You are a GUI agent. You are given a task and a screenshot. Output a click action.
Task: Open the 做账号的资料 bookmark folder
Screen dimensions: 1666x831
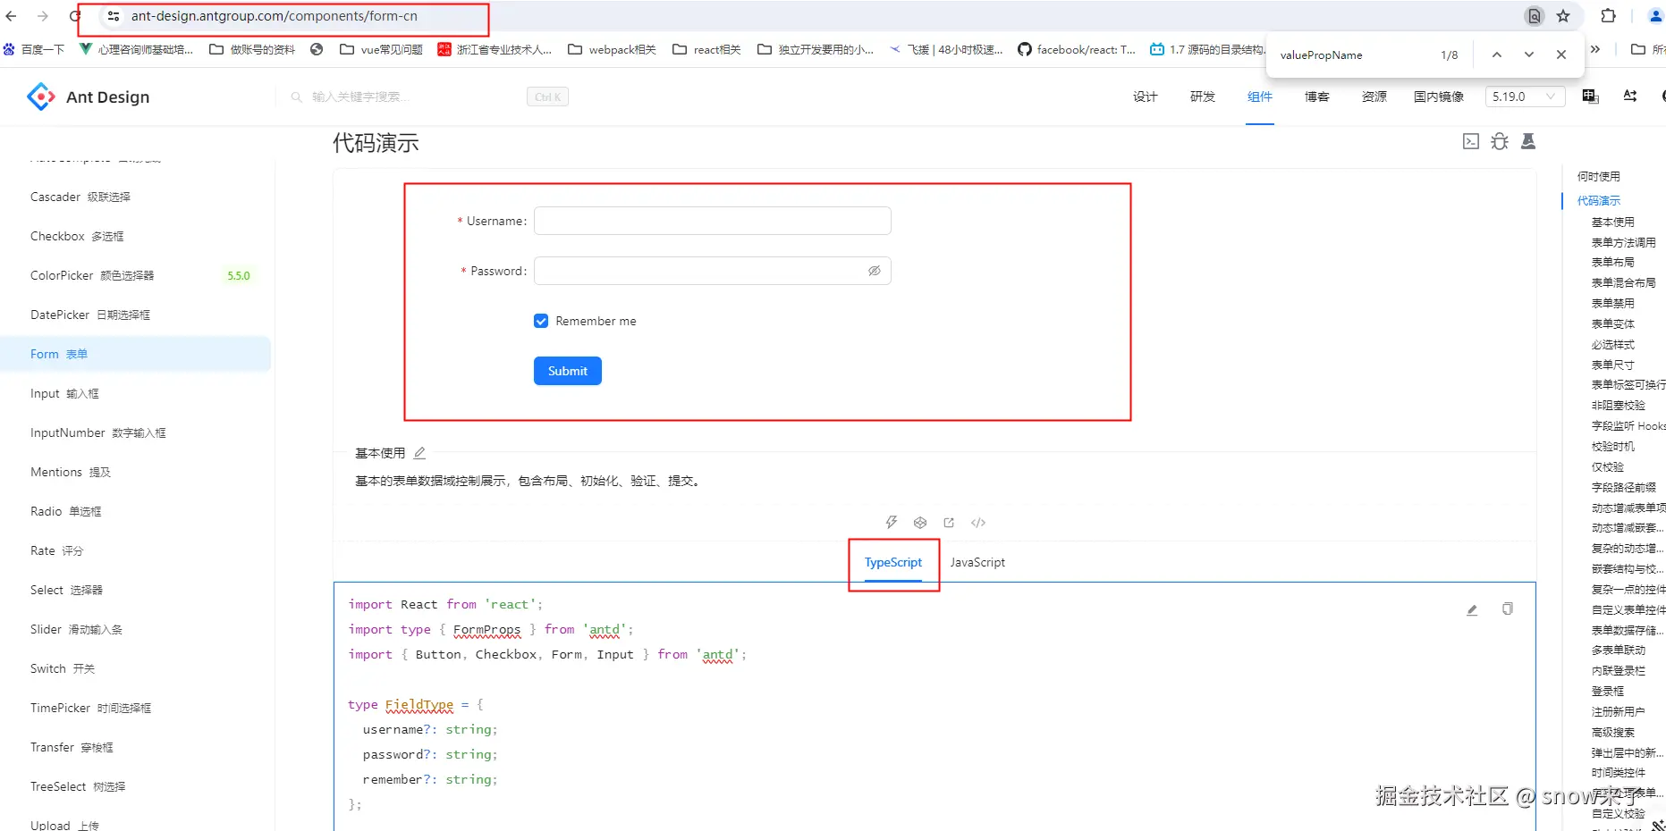pyautogui.click(x=252, y=49)
